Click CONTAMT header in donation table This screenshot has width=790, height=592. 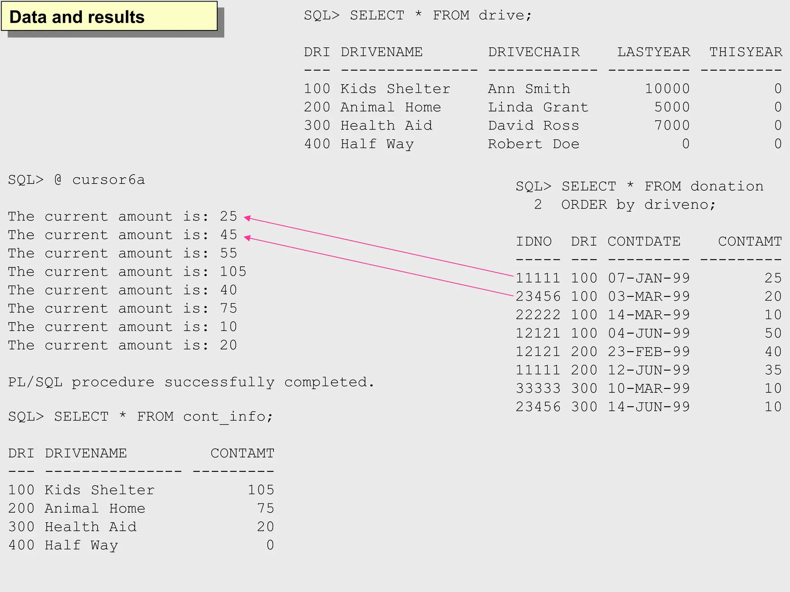750,242
